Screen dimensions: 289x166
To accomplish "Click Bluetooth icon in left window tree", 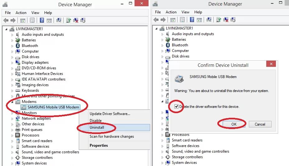I will 18,46.
